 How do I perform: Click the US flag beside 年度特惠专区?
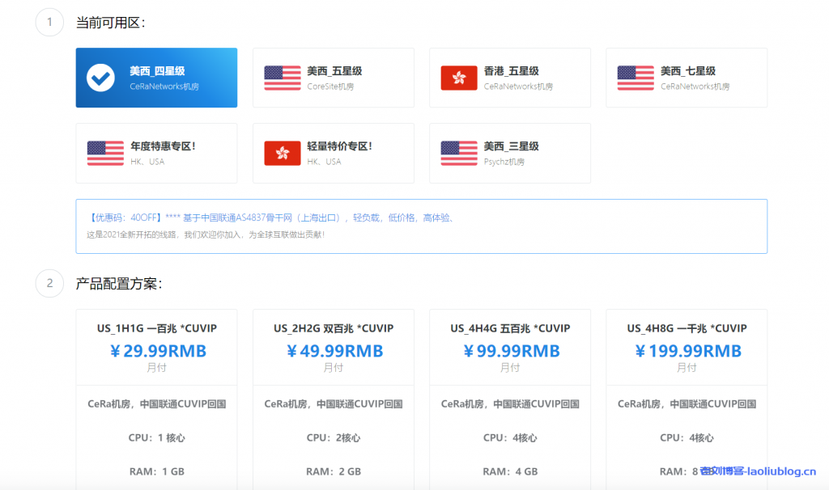point(105,153)
